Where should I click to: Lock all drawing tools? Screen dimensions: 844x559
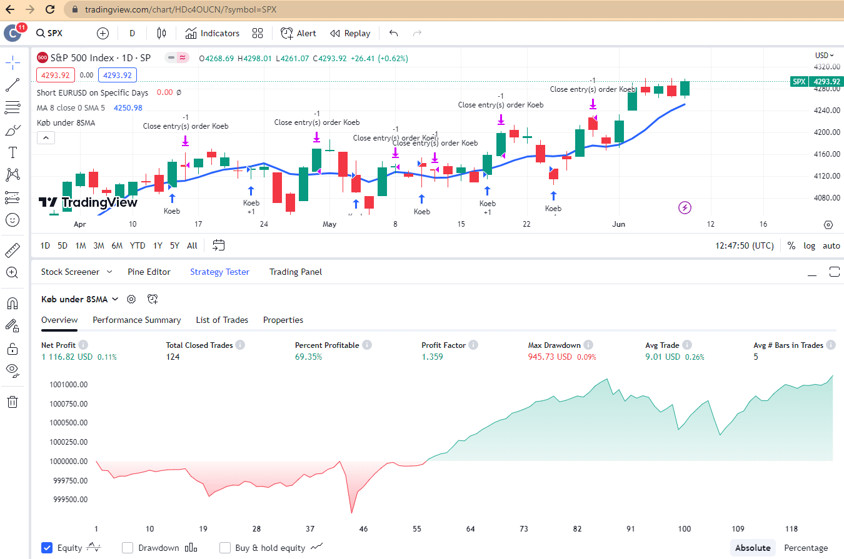click(x=13, y=348)
